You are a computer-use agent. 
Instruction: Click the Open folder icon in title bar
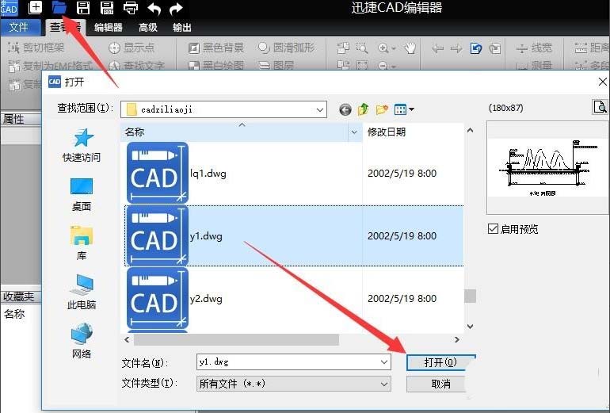click(59, 8)
